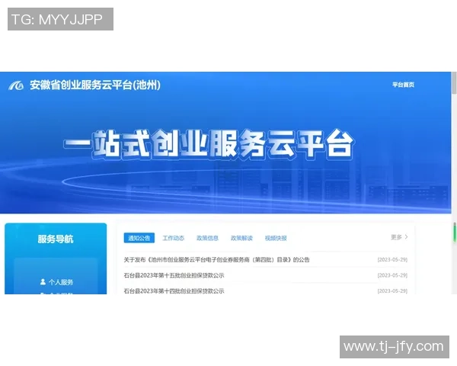Click the person icon beside 个人服务
This screenshot has height=366, width=457.
43,282
